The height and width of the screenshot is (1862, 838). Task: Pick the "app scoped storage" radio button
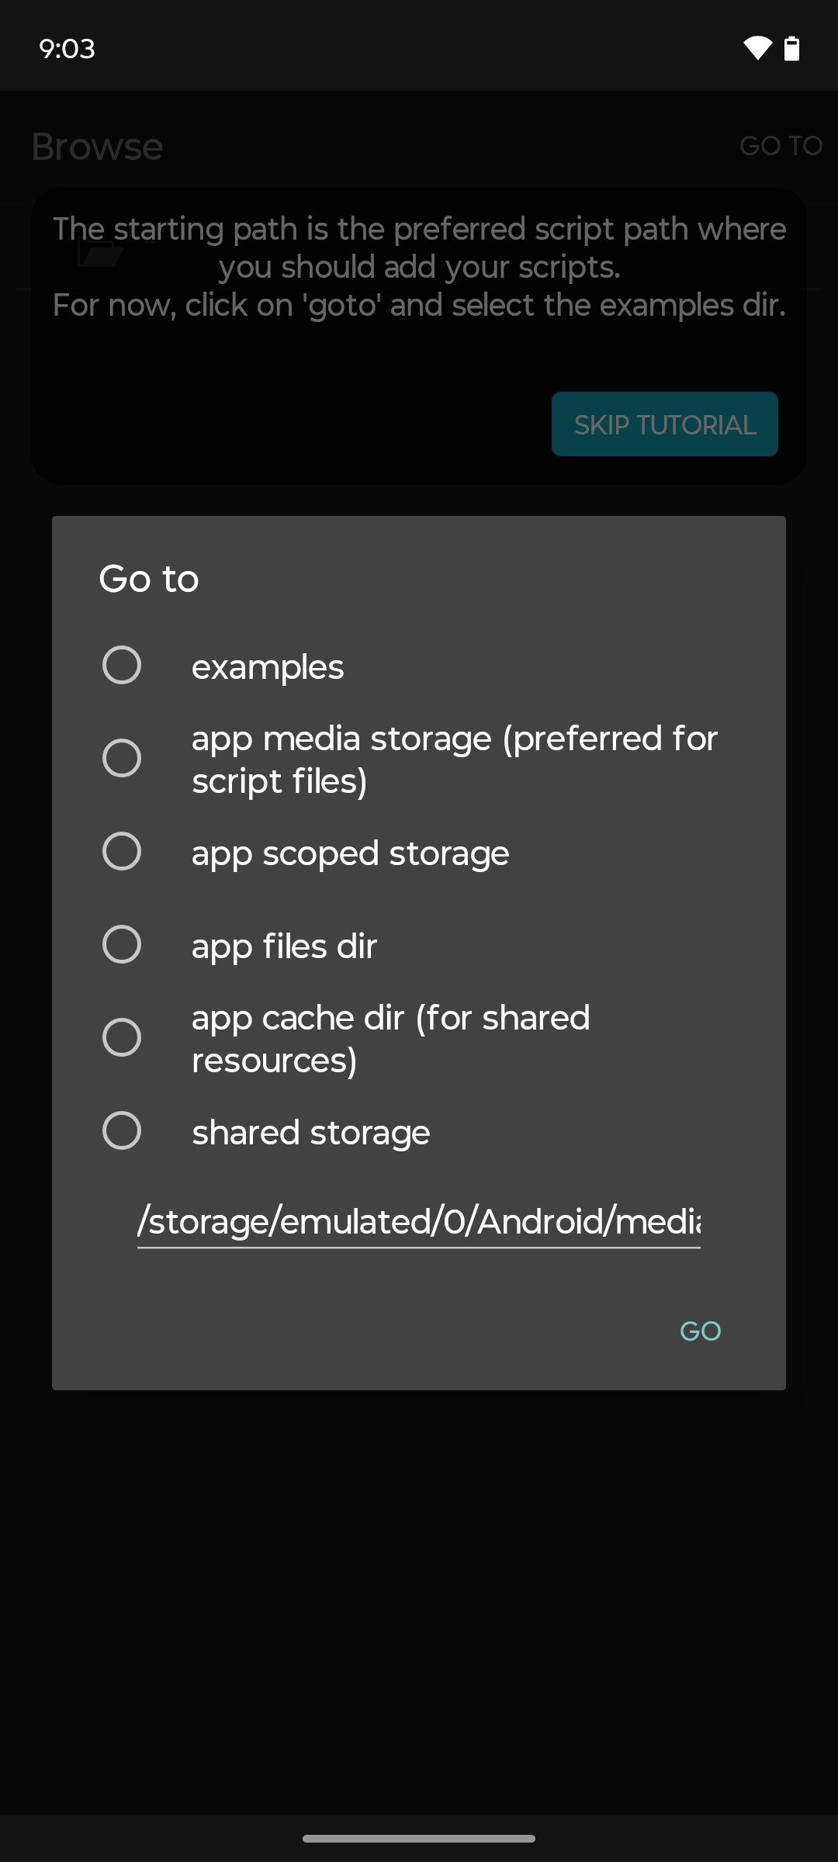coord(122,851)
